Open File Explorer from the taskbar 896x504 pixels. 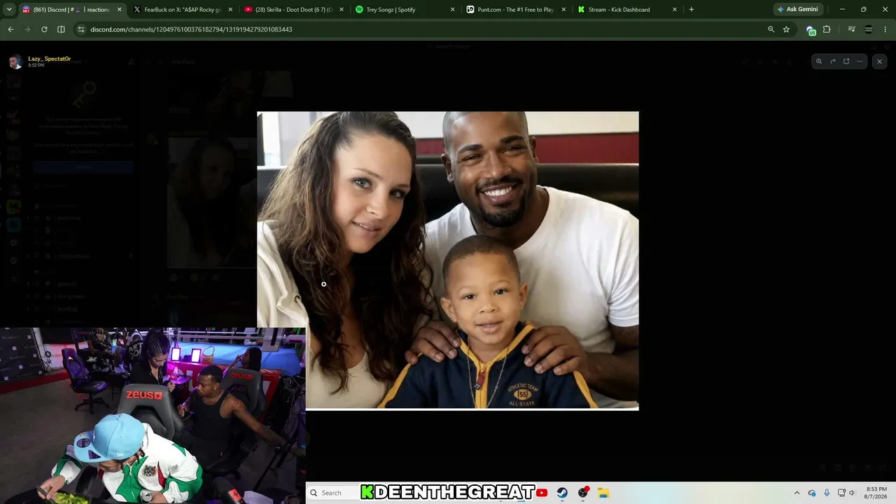click(x=603, y=493)
